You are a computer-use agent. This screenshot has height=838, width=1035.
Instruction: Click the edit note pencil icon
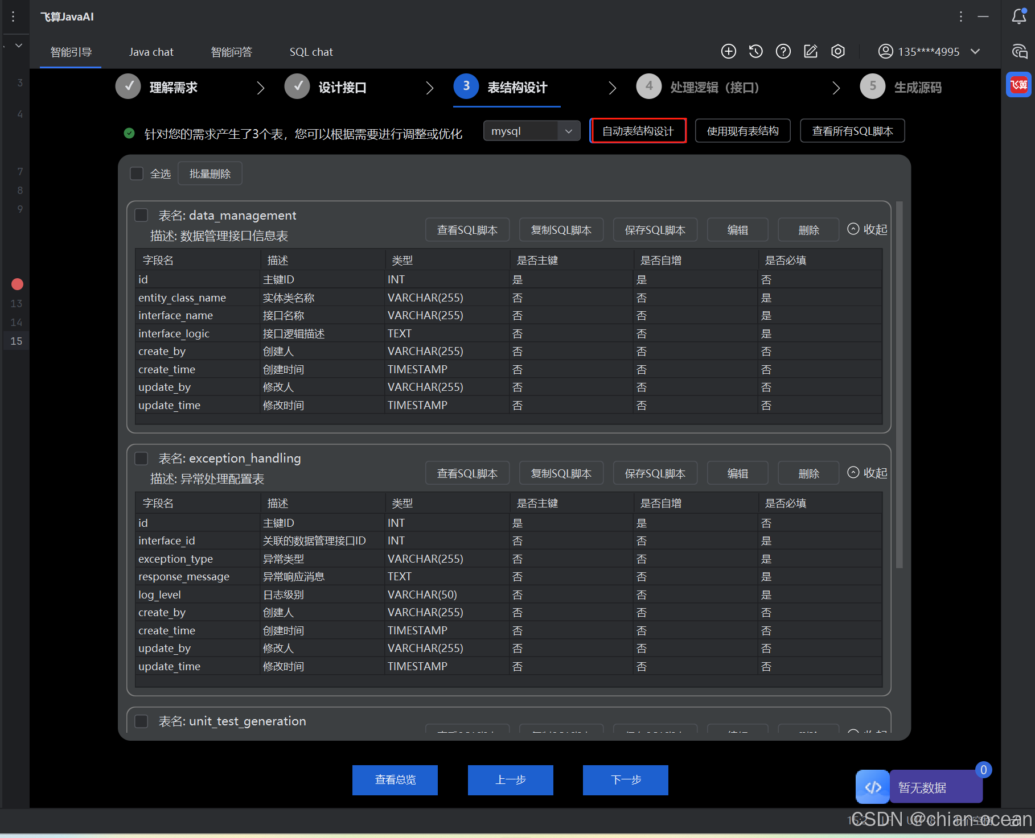click(810, 52)
